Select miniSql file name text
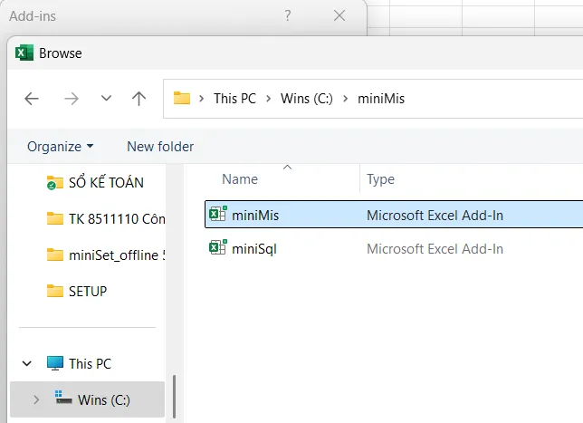583x423 pixels. 254,249
